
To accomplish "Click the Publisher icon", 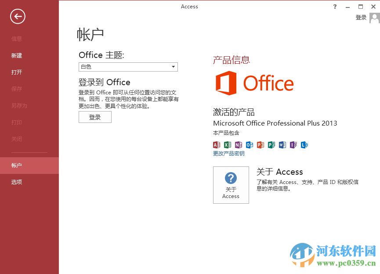I will (x=271, y=145).
